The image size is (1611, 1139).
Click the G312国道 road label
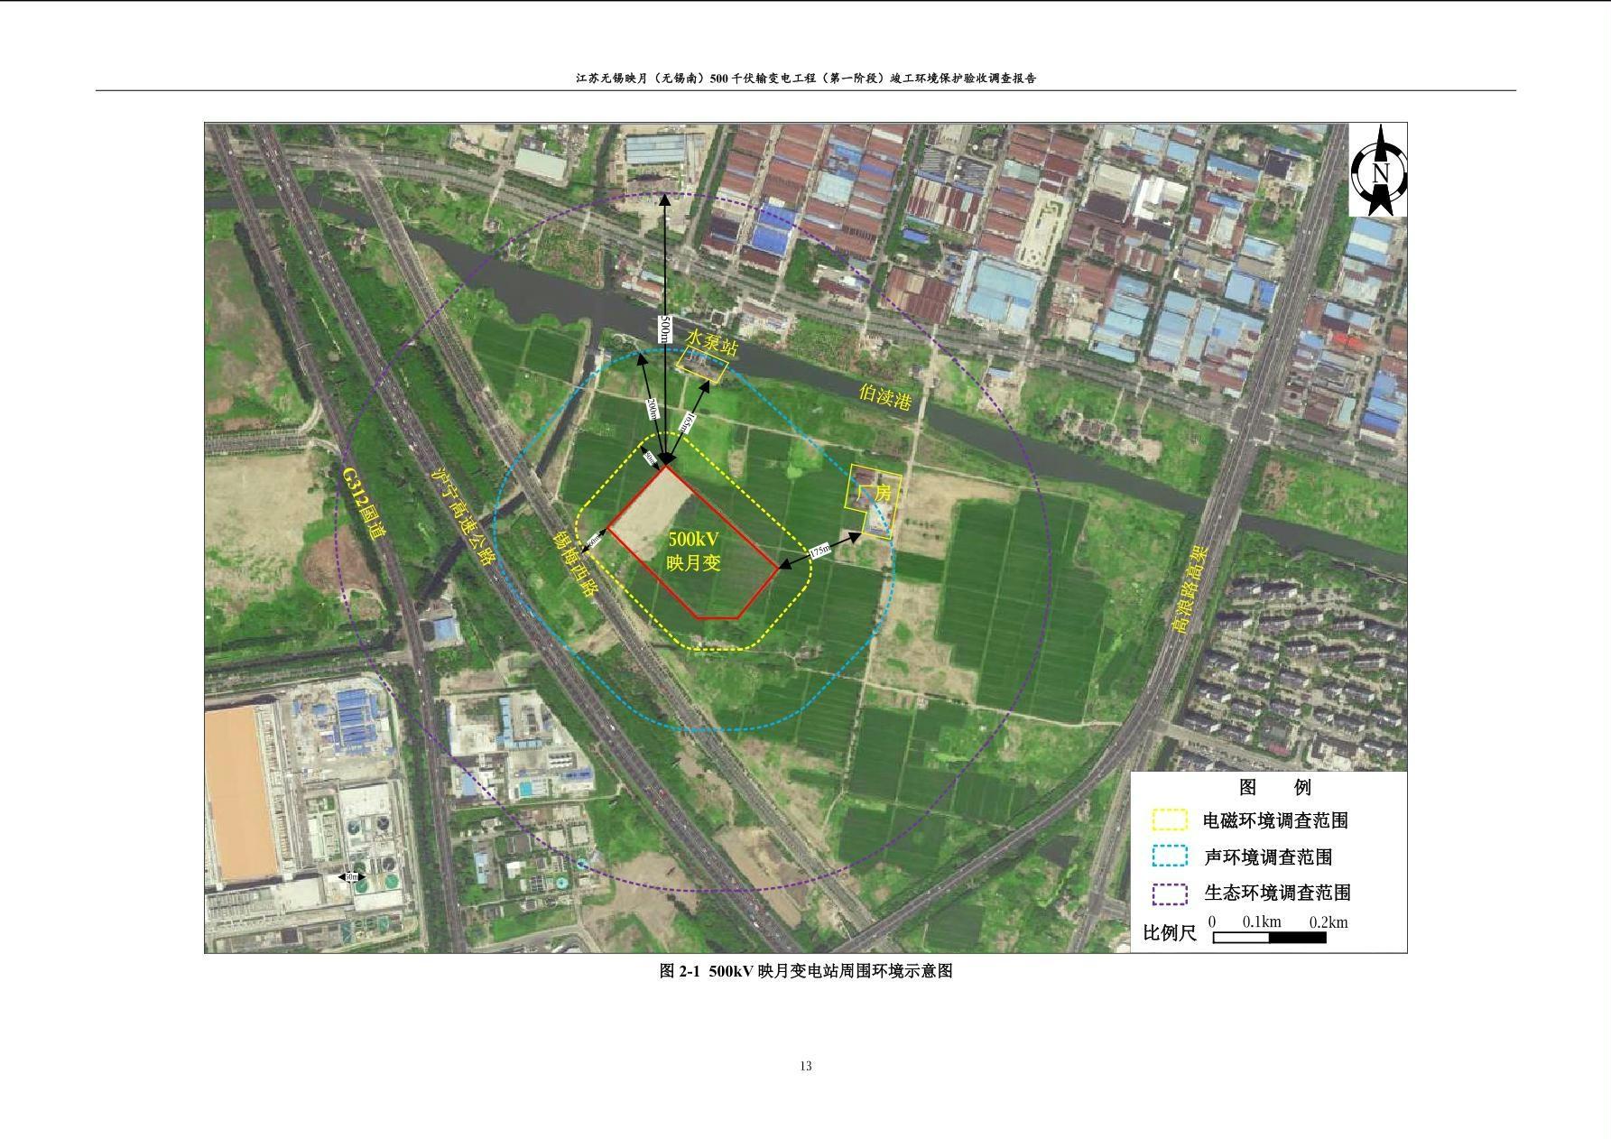(364, 504)
